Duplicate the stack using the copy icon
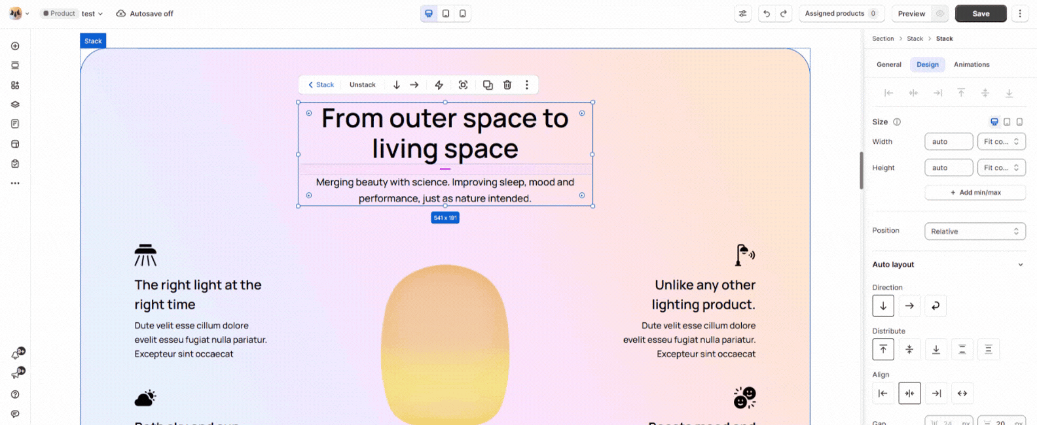The width and height of the screenshot is (1037, 425). tap(488, 85)
